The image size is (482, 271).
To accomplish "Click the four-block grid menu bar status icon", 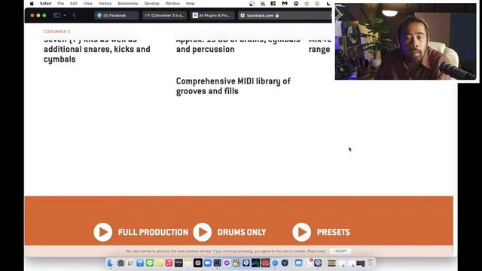I will [273, 3].
